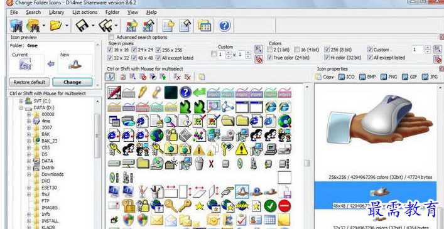Expand the BAK_23 folder node
The width and height of the screenshot is (444, 229).
(x=29, y=141)
